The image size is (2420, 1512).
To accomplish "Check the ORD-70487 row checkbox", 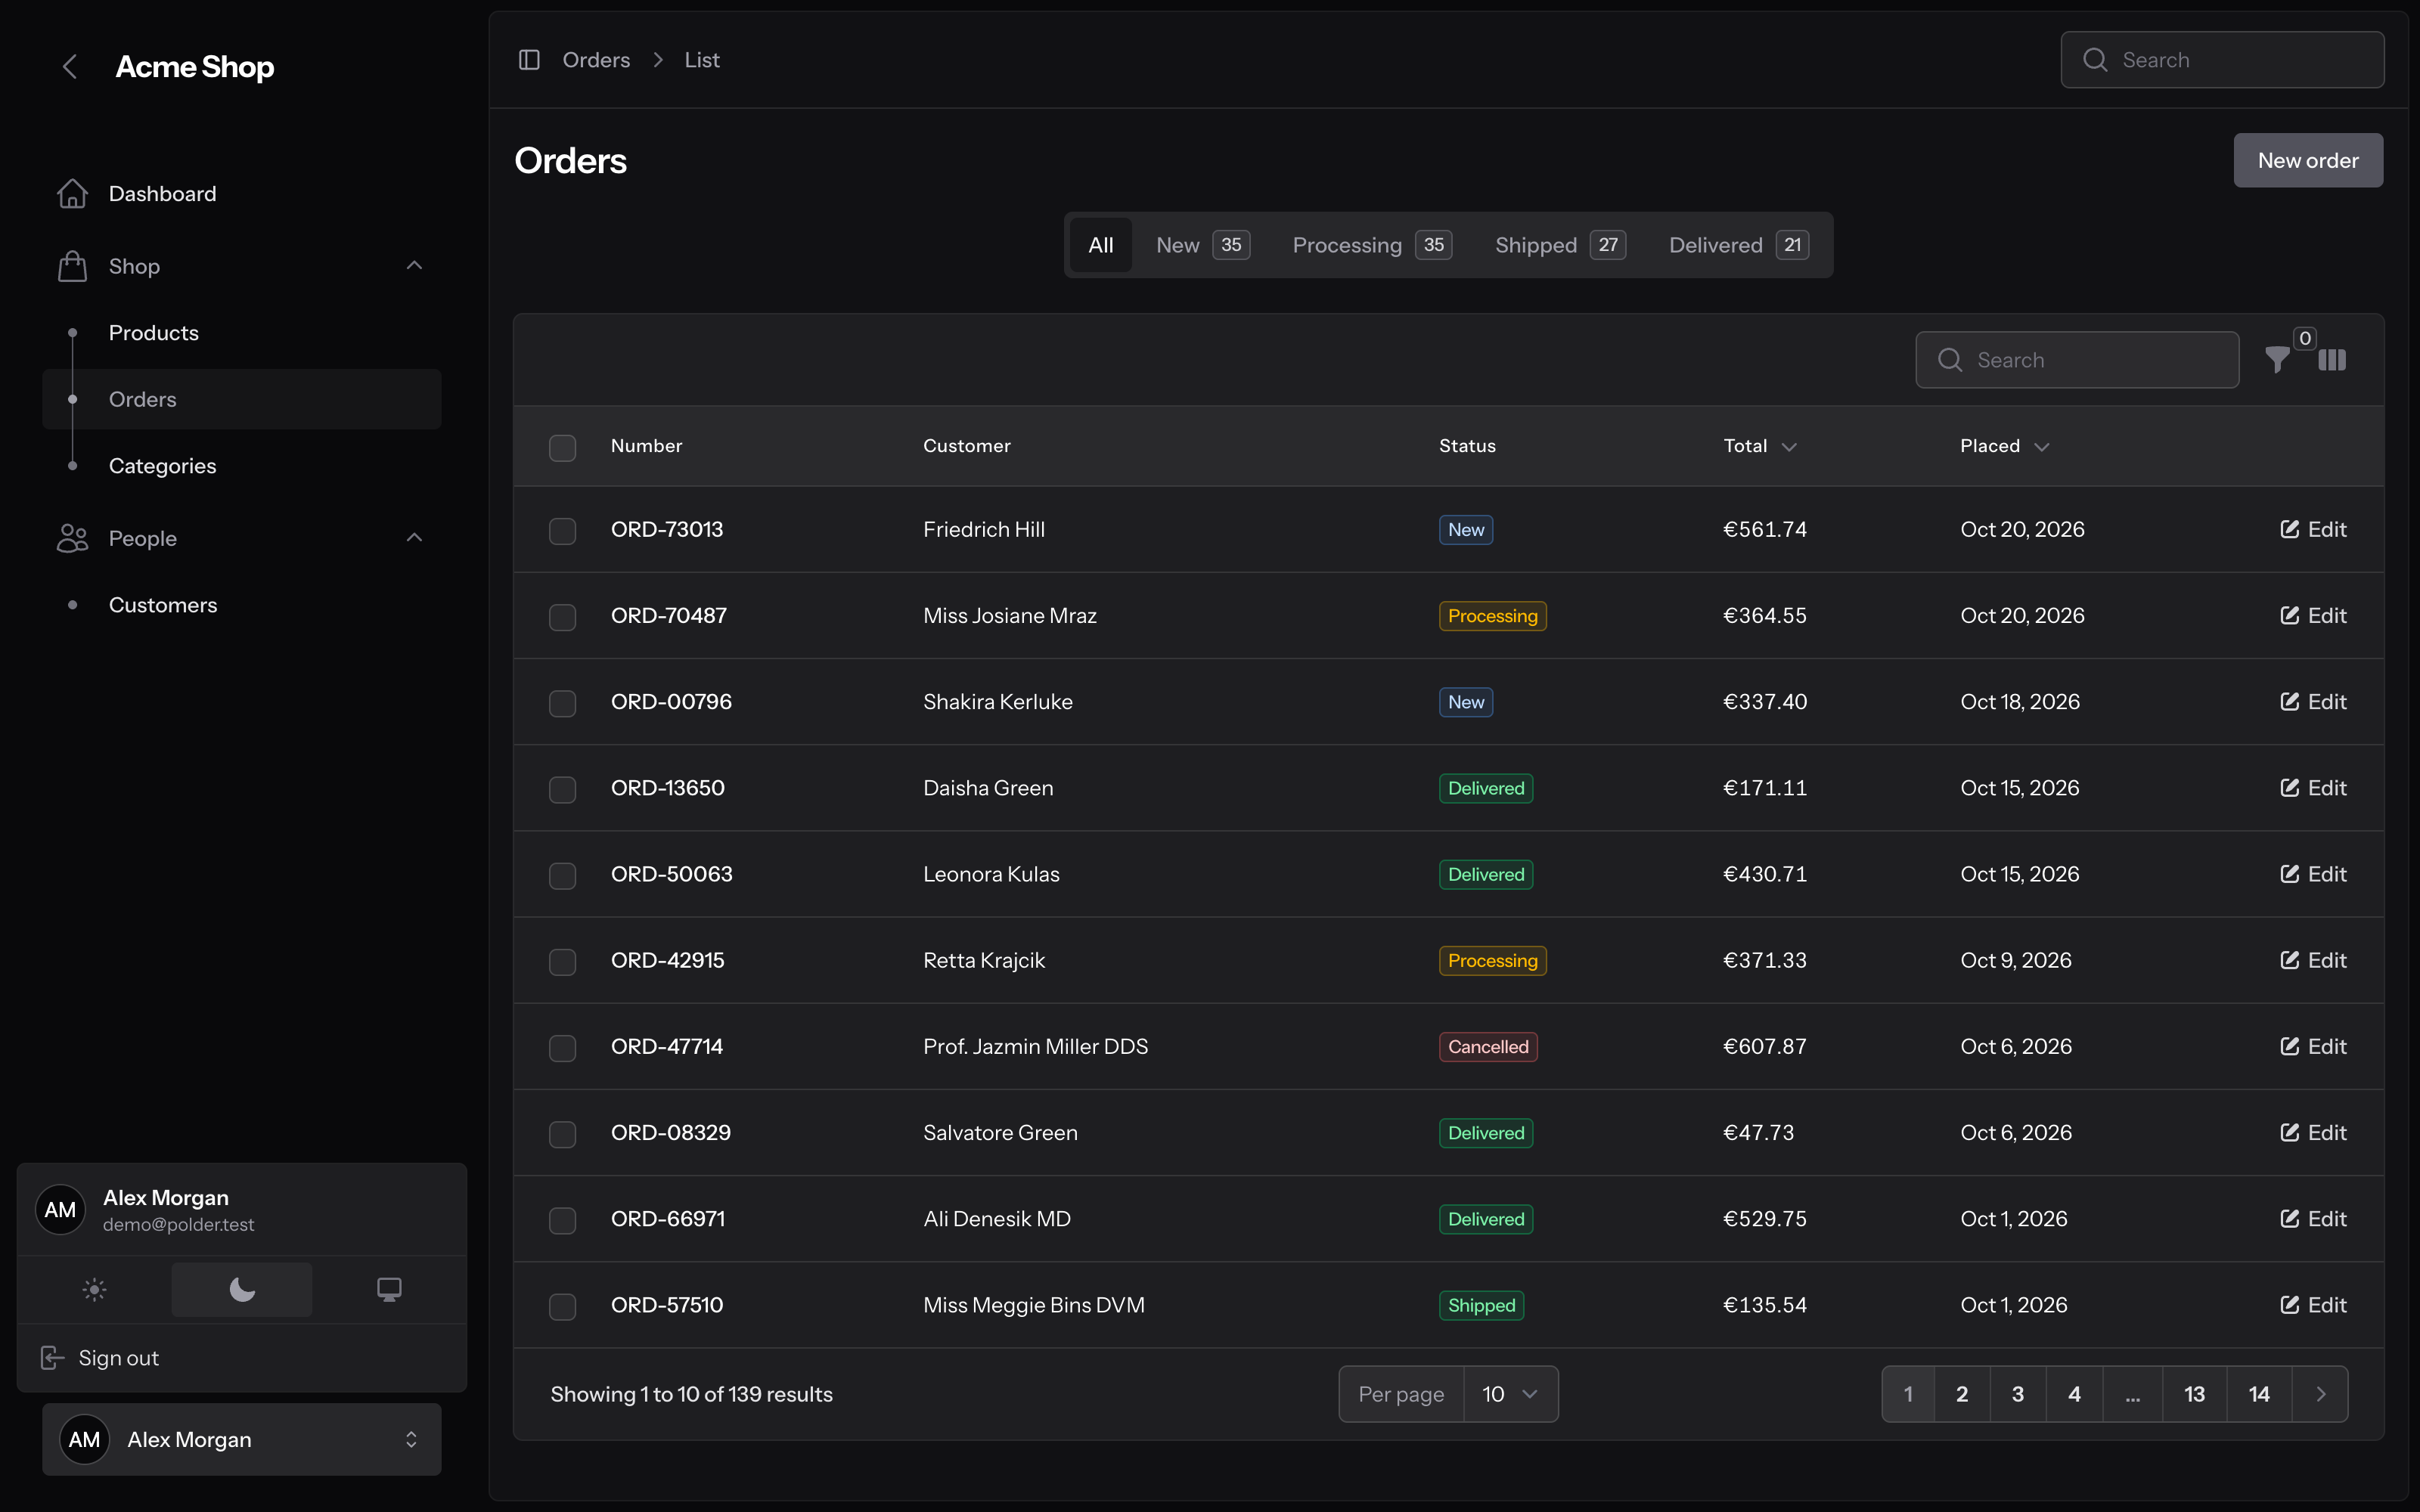I will (x=563, y=617).
